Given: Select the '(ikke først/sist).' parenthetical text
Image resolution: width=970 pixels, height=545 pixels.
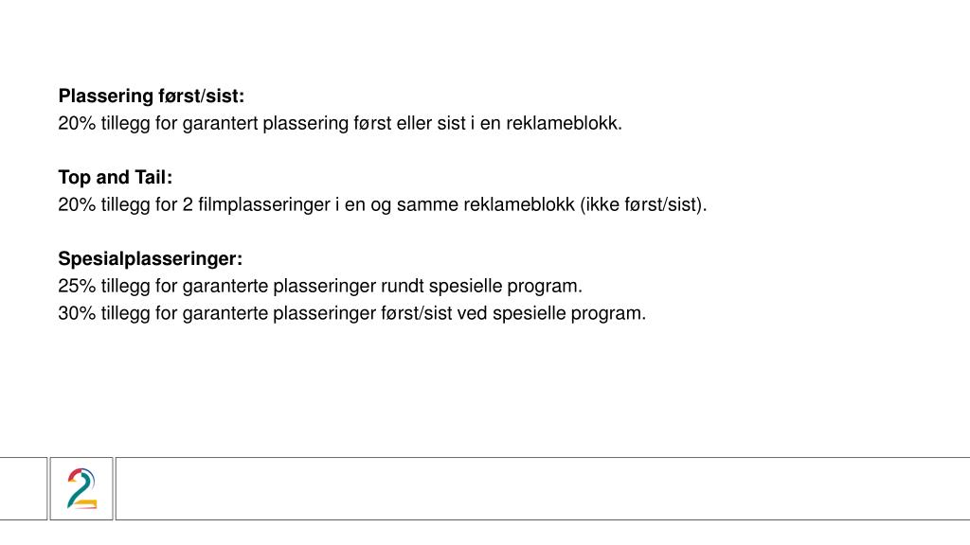Looking at the screenshot, I should coord(643,204).
